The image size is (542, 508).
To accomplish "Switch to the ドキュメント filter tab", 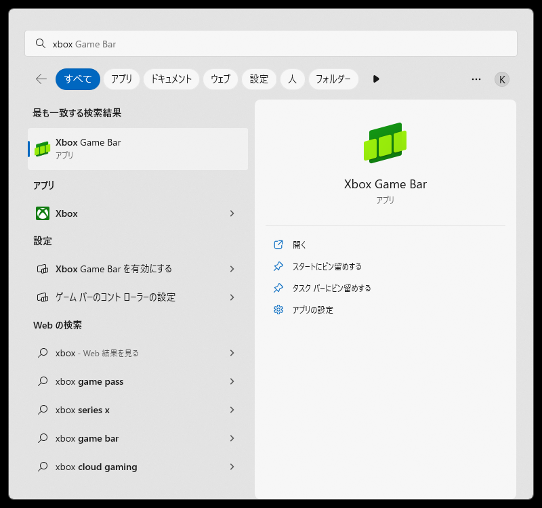I will point(171,79).
